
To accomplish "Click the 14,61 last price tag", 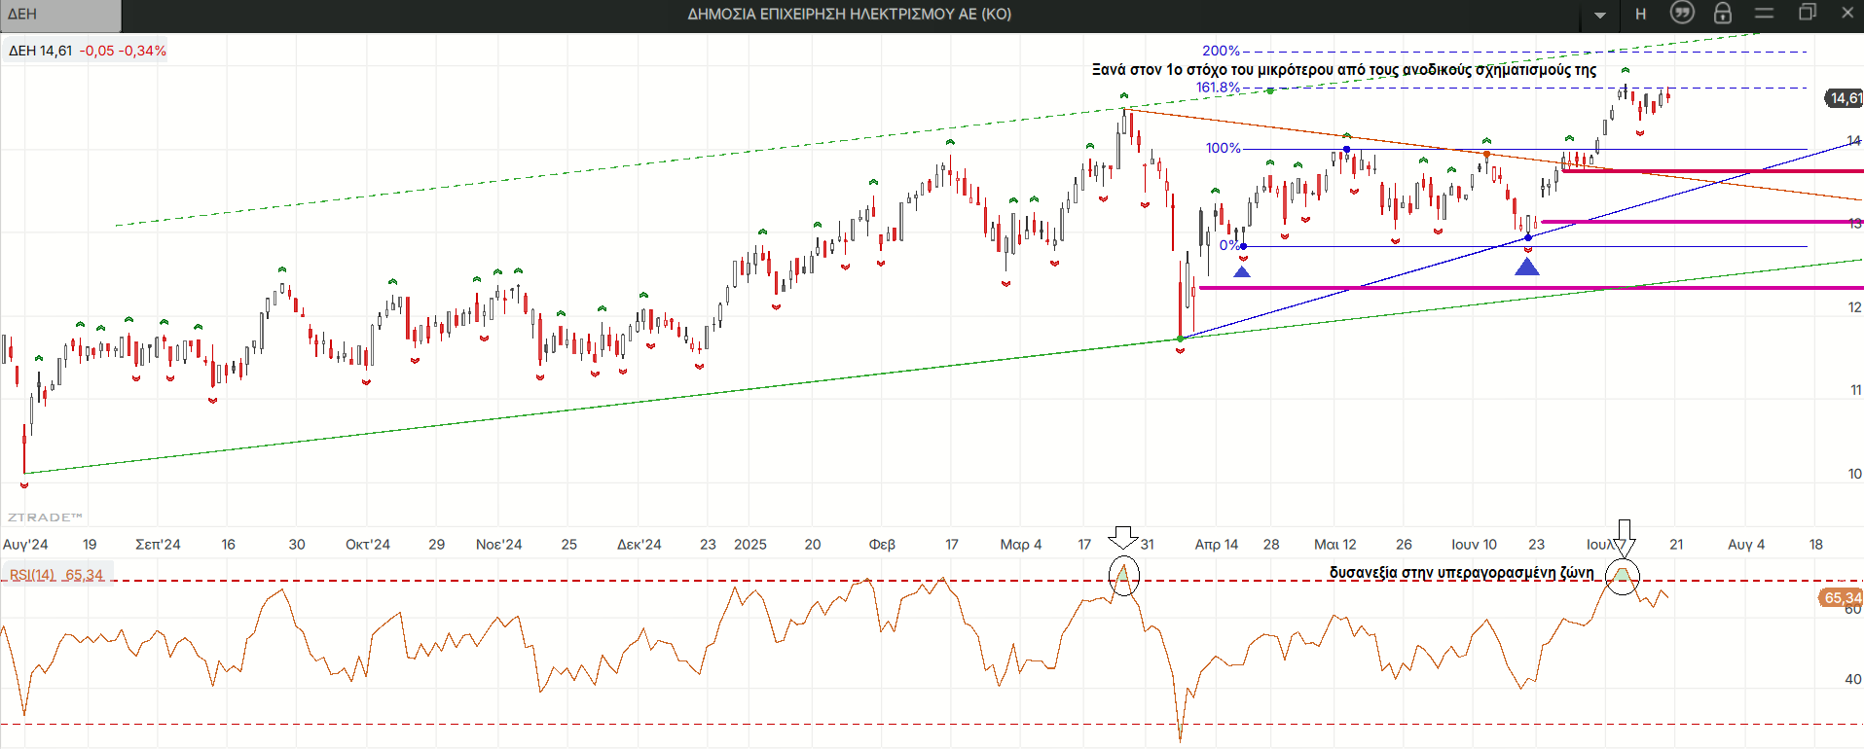I will [1844, 98].
